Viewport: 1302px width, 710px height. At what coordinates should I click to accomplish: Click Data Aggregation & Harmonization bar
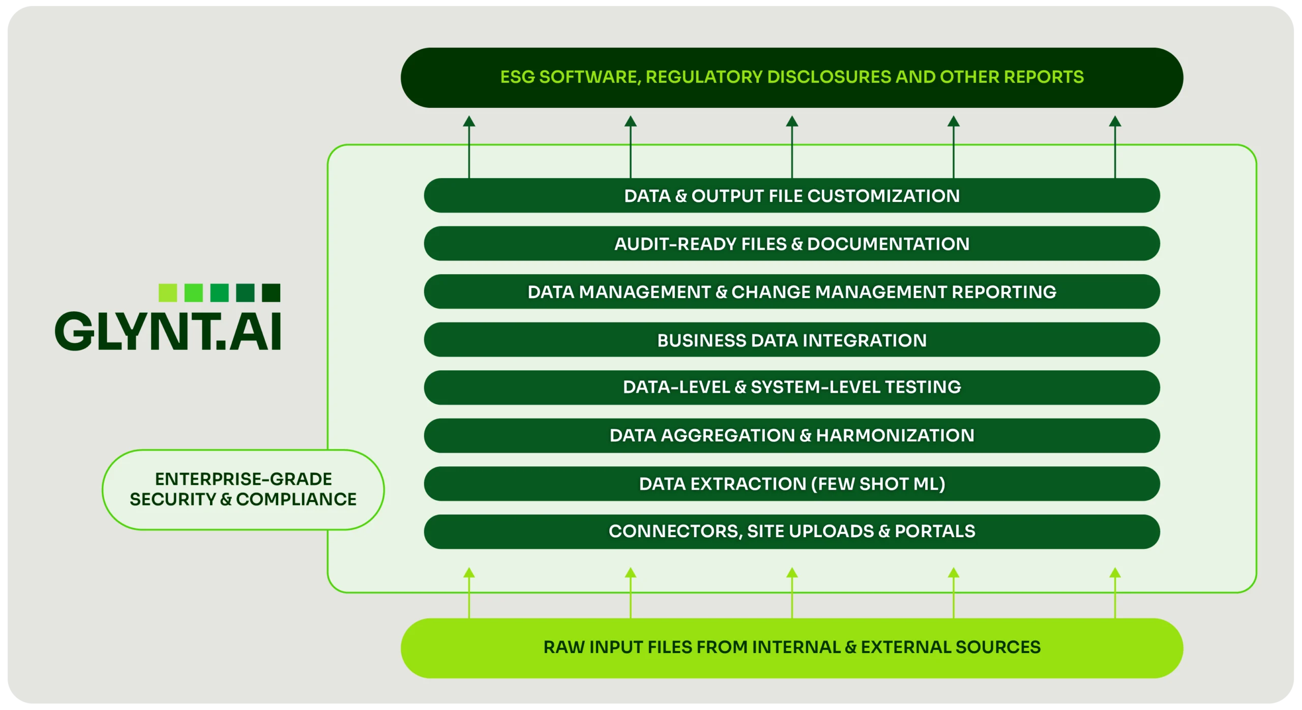791,435
